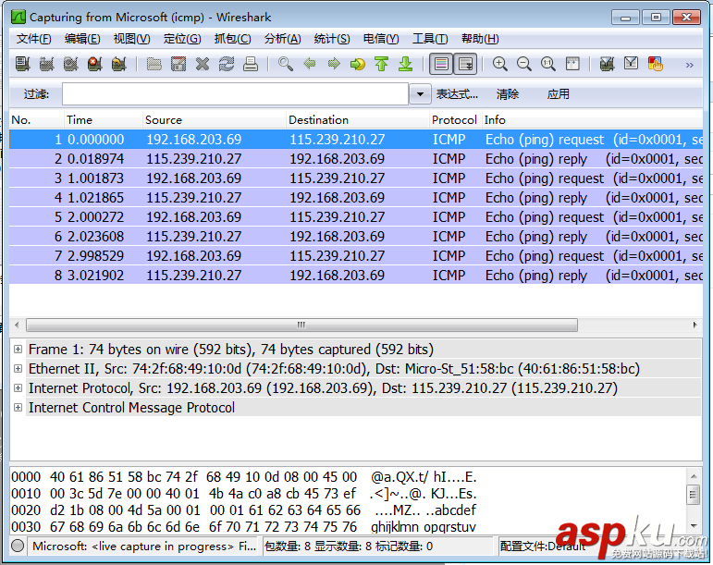This screenshot has width=713, height=565.
Task: Sort packets by Destination column header
Action: click(x=358, y=120)
